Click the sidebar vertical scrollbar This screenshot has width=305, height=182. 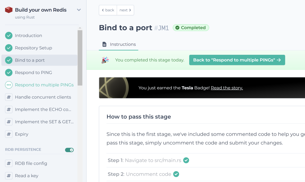pyautogui.click(x=80, y=58)
